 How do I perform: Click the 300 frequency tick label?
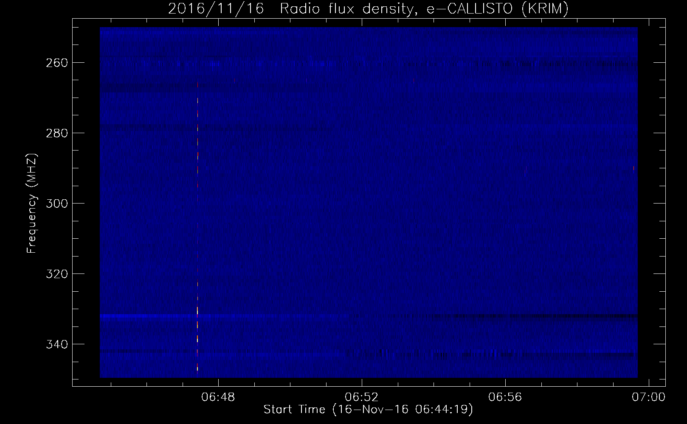(x=56, y=203)
